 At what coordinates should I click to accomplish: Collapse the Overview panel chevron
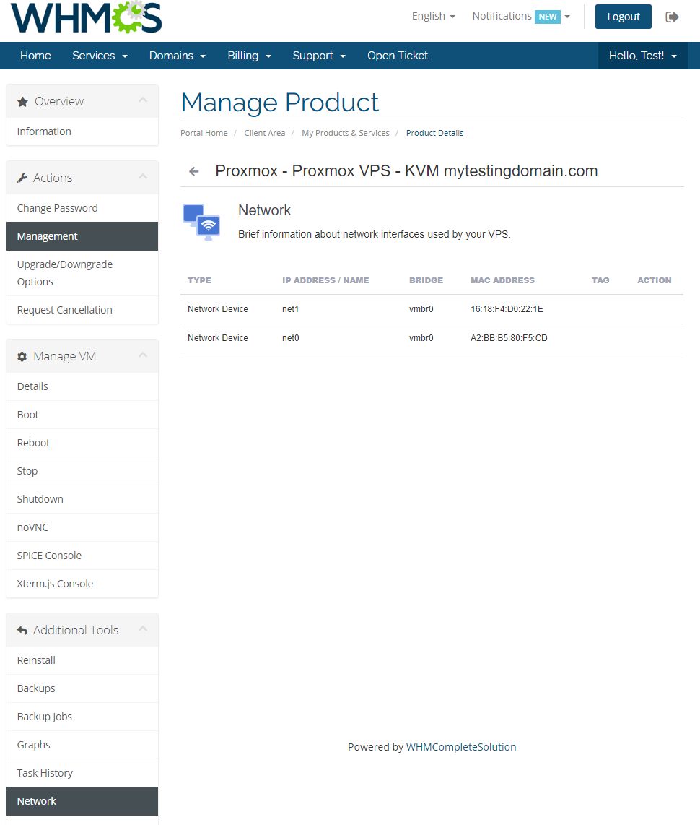point(143,100)
